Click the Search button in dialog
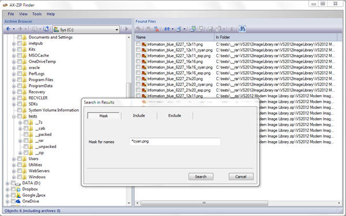 pyautogui.click(x=201, y=177)
